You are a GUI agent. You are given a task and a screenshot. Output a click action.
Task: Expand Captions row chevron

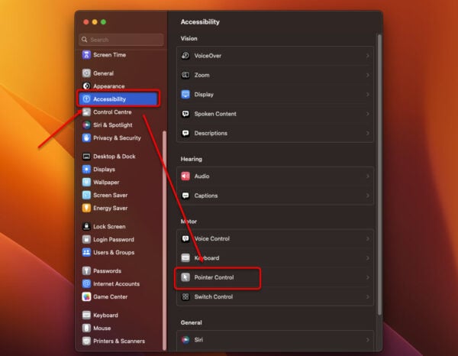click(368, 196)
